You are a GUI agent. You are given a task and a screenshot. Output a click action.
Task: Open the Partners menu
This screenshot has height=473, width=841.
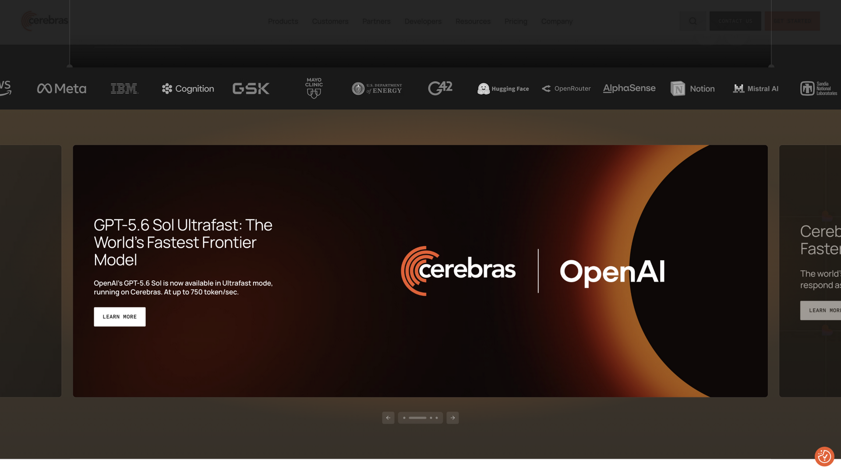(x=376, y=21)
